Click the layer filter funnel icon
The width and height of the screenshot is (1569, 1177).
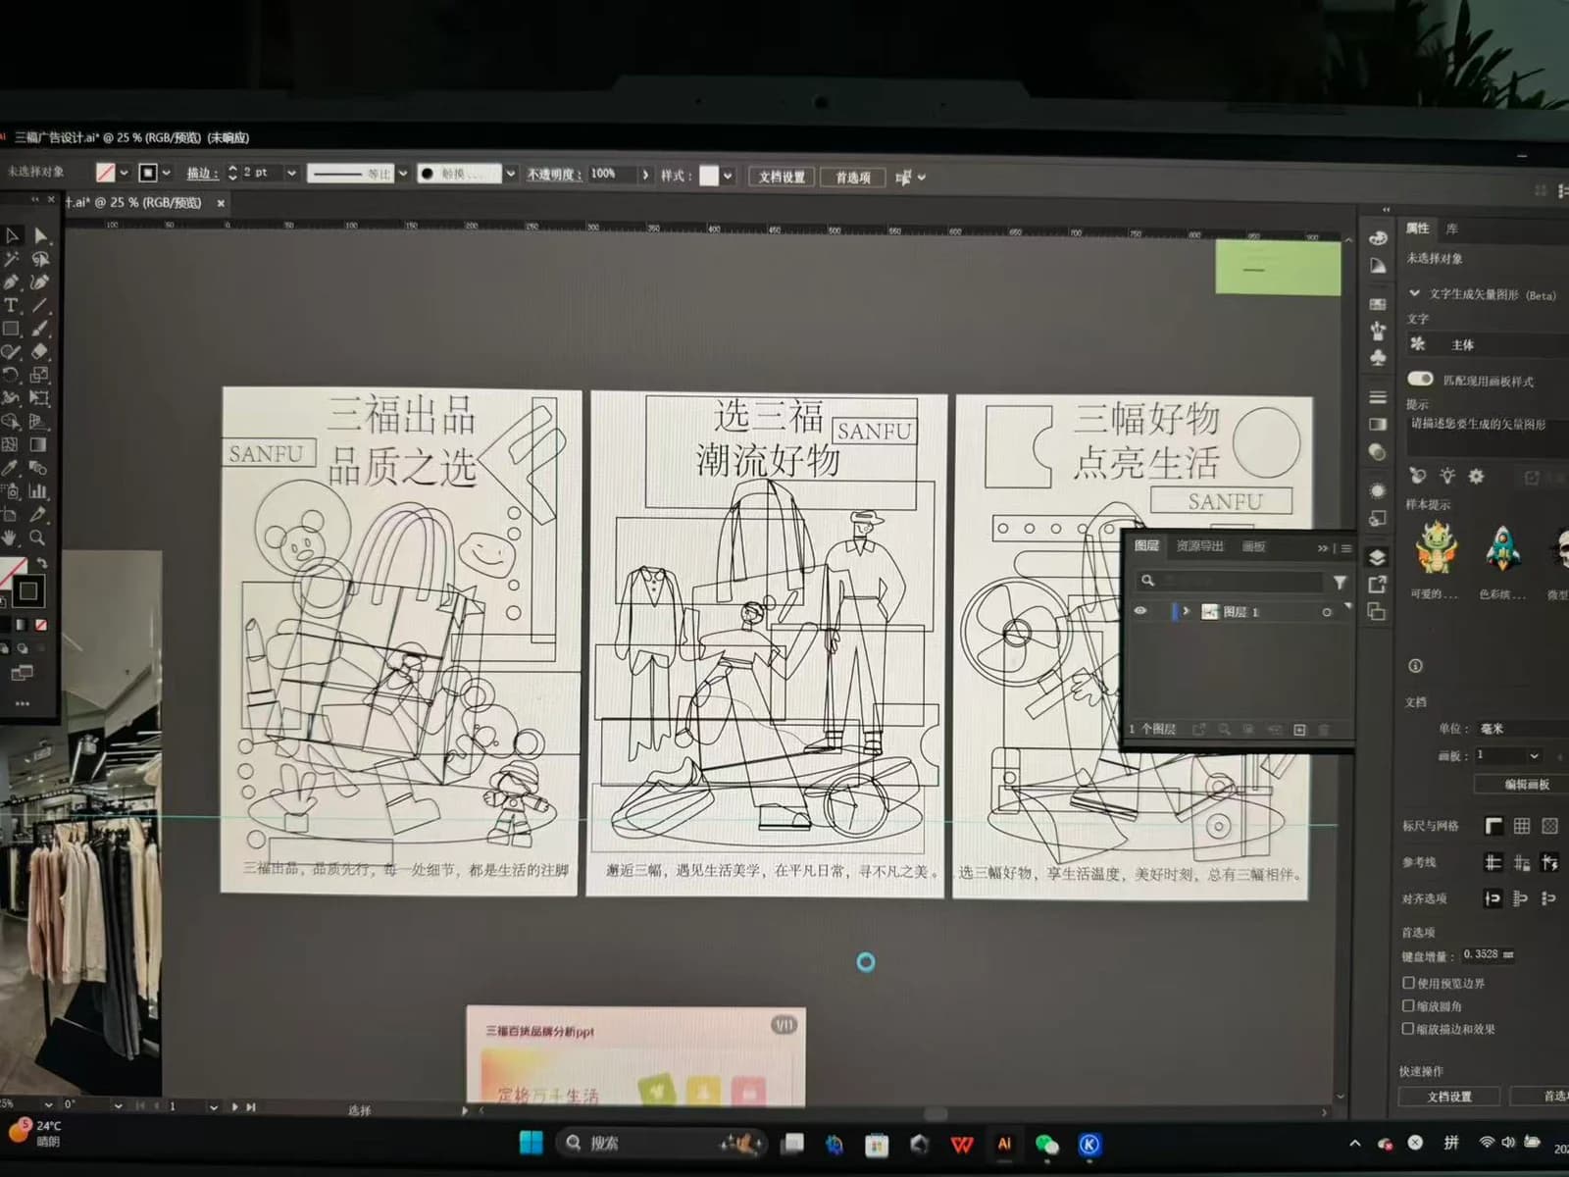1340,583
